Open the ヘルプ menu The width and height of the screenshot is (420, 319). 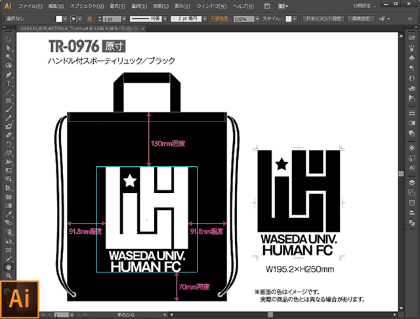pyautogui.click(x=243, y=6)
